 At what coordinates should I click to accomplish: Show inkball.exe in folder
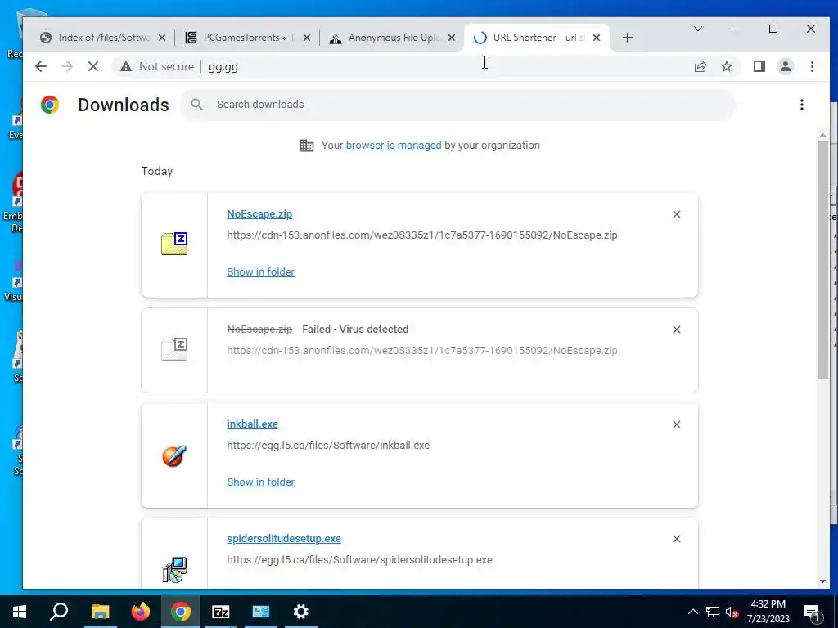click(260, 482)
